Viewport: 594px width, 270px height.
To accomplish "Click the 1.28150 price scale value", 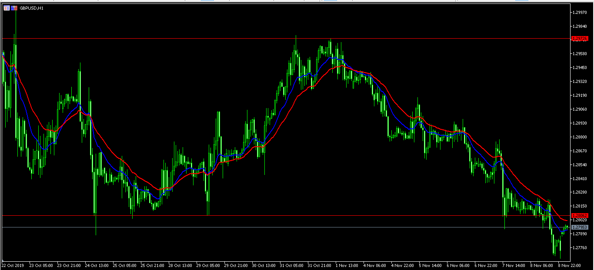I will click(580, 206).
